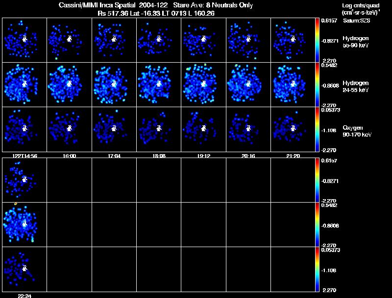Click the top color bar next to the 0.6157 label
Viewport: 392px width, 298px height.
(317, 40)
